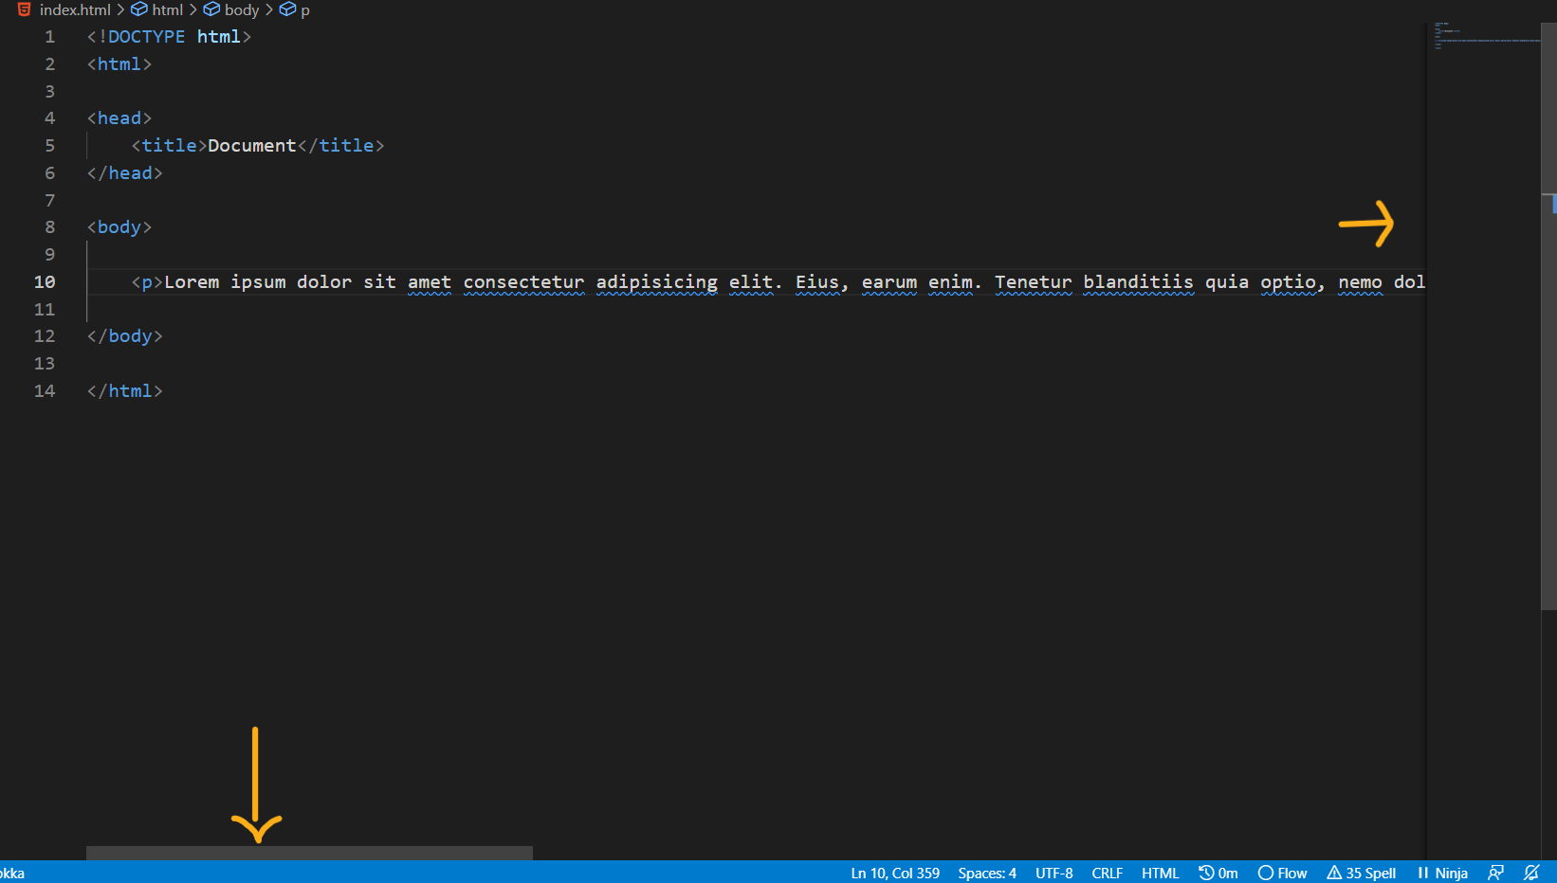This screenshot has height=883, width=1557.
Task: Expand breadcrumb chevron after body
Action: click(x=269, y=9)
